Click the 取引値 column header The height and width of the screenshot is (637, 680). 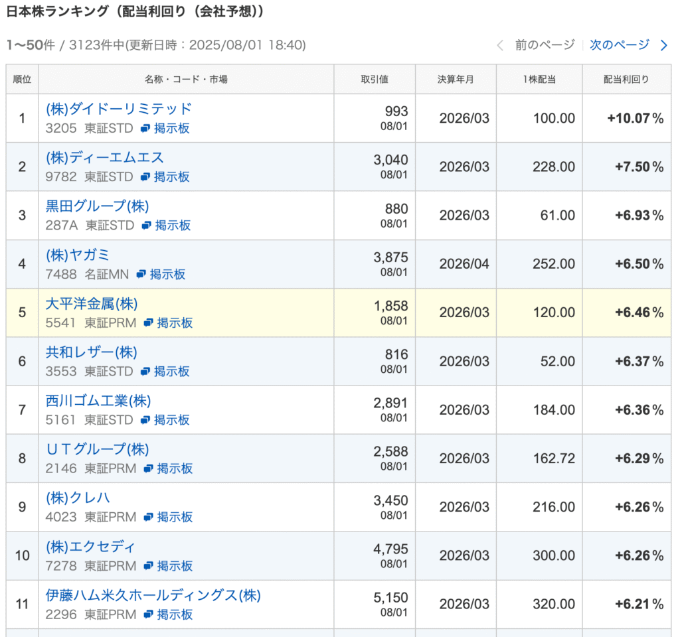point(375,80)
